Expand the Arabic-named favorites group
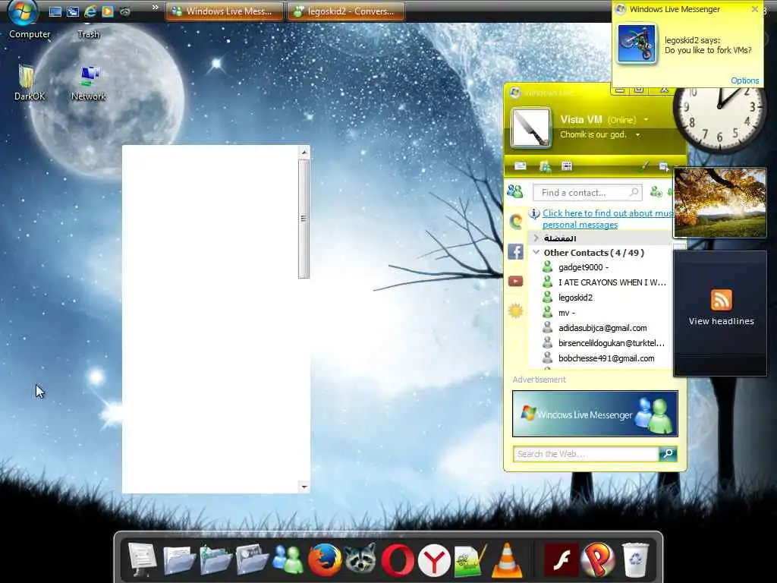 536,238
